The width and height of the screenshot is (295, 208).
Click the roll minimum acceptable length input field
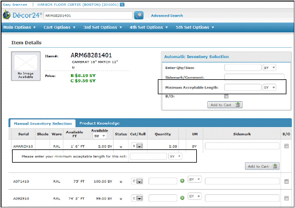click(148, 156)
